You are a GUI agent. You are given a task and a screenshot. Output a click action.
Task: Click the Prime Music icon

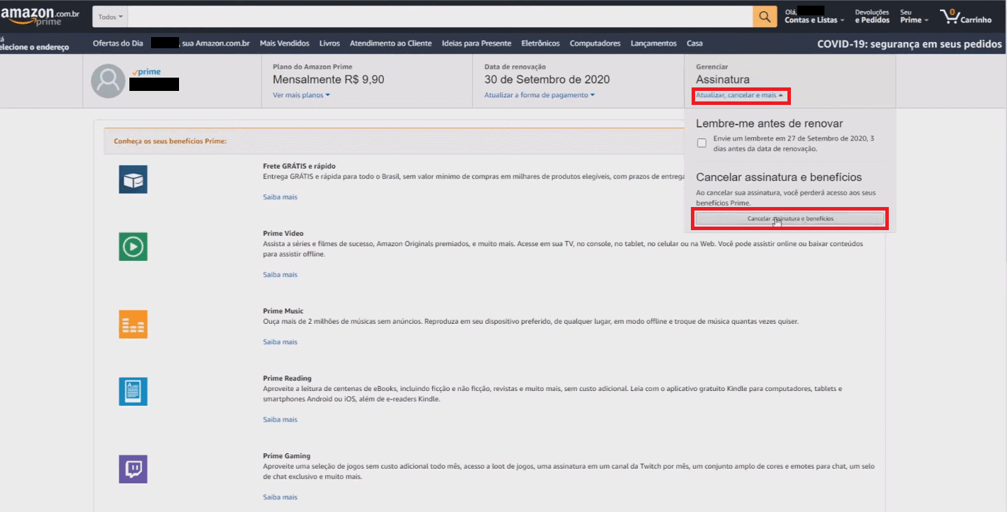pos(133,324)
